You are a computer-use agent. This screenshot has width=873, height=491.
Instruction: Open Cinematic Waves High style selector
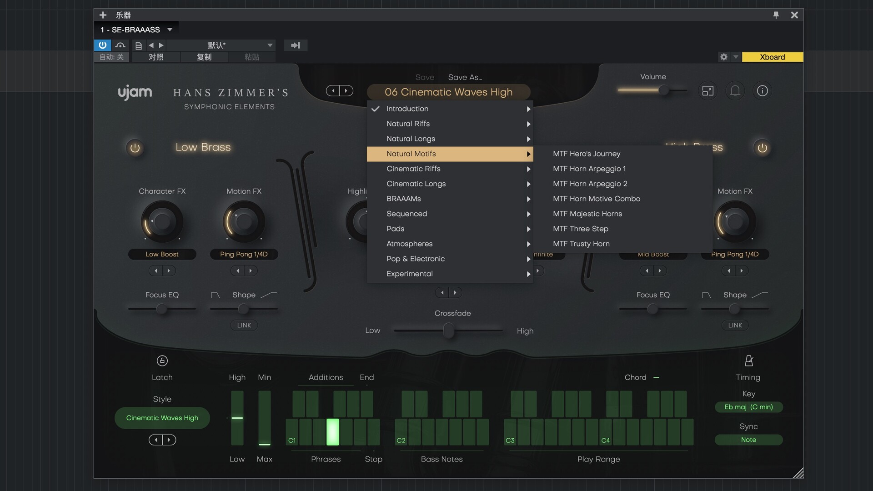162,418
